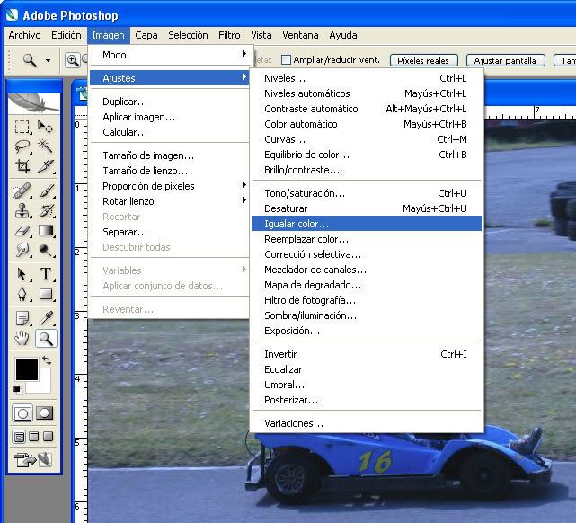Select the Zoom tool in toolbox
Viewport: 576px width, 523px height.
[x=46, y=338]
